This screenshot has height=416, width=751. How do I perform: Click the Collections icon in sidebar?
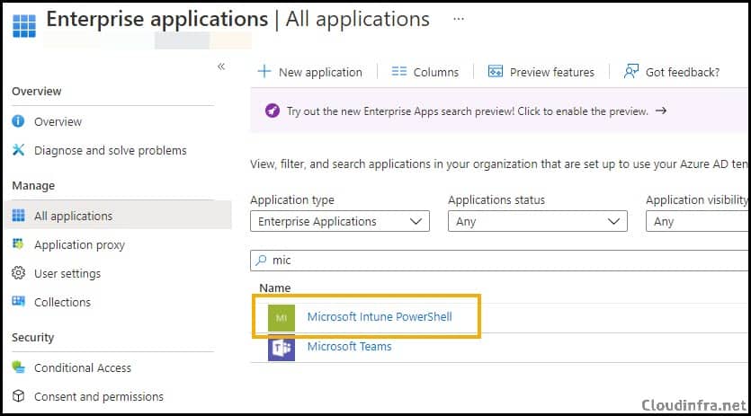[18, 301]
